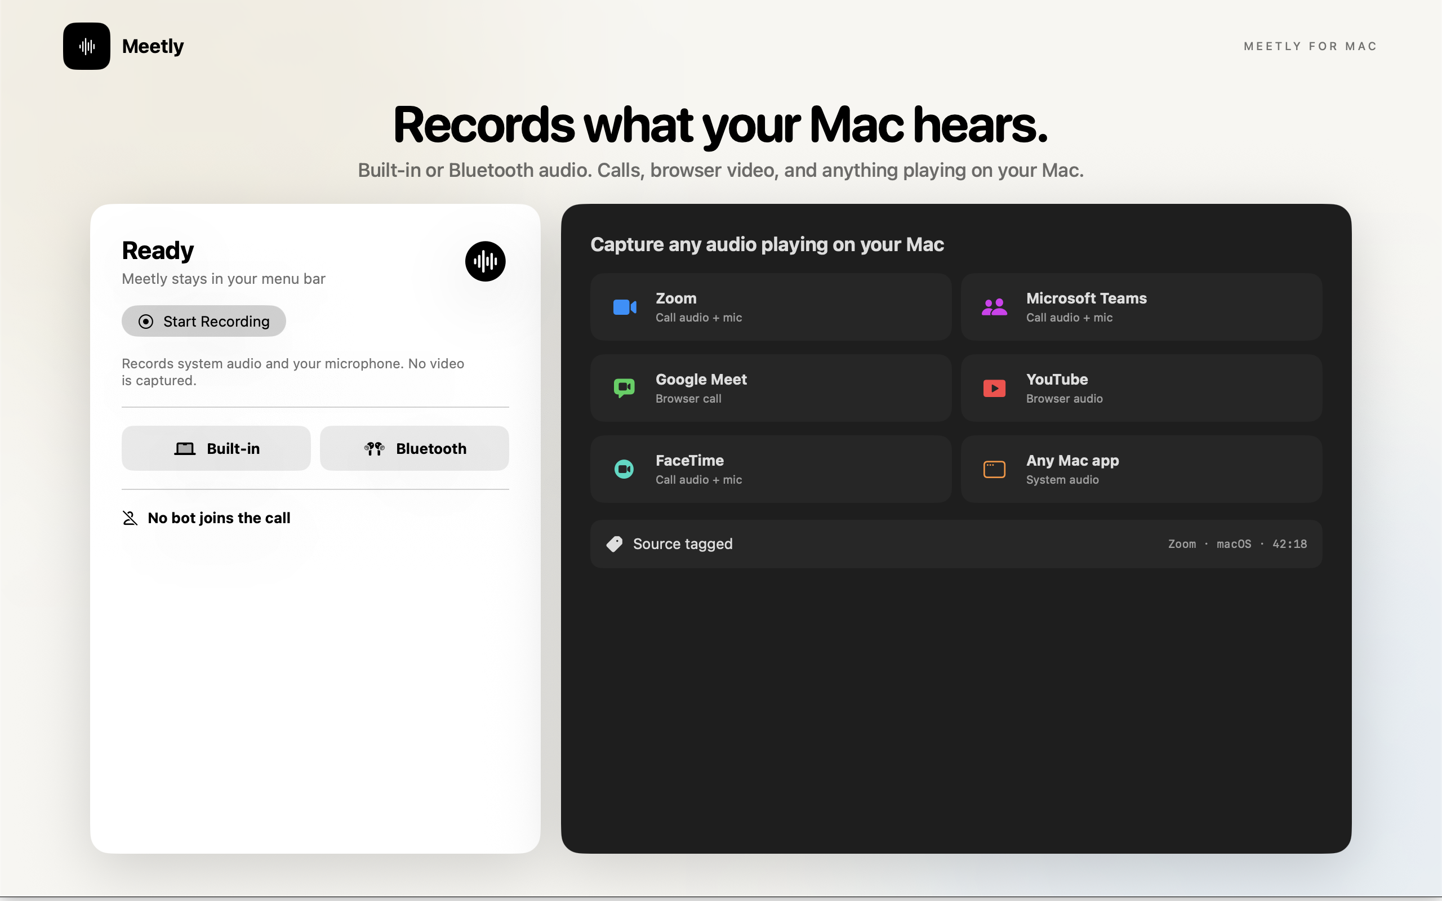Click the 'Ready' status heading
The height and width of the screenshot is (901, 1442).
pos(158,250)
